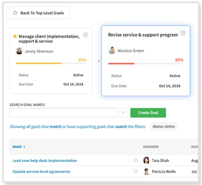
Task: Click the Active status in Jenny Sherman's card
Action: coord(78,75)
